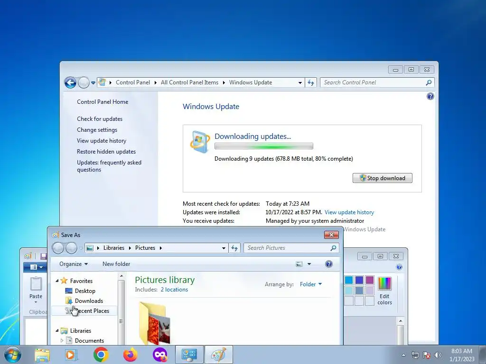The width and height of the screenshot is (486, 364).
Task: Launch Windows Media Player from taskbar
Action: coord(71,355)
